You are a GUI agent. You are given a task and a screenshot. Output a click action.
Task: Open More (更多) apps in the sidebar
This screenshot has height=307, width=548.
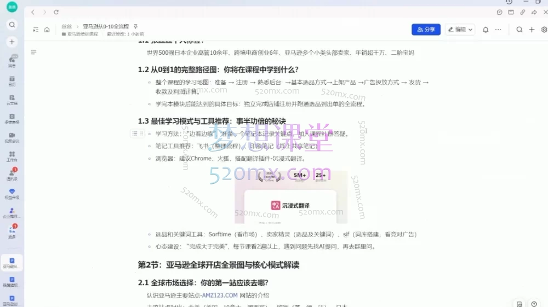click(x=12, y=231)
